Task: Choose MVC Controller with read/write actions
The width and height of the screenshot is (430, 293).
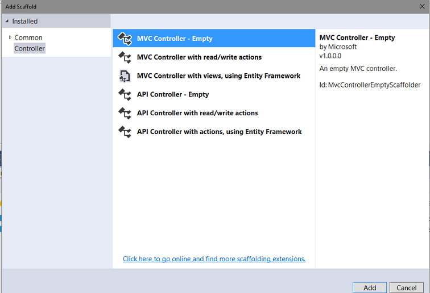Action: 214,57
